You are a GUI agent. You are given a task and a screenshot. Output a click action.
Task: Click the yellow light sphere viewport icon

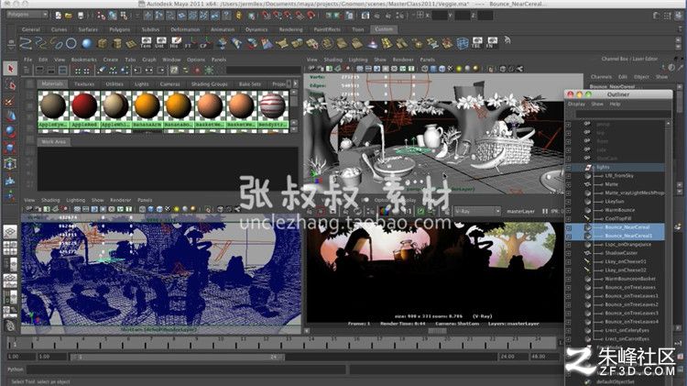(459, 69)
